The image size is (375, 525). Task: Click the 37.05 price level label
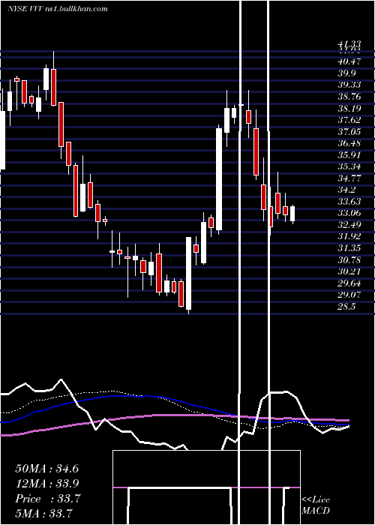(x=349, y=131)
